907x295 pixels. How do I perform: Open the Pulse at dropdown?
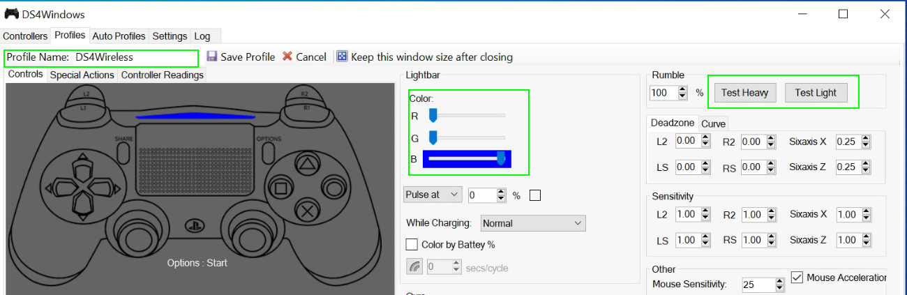tap(433, 195)
